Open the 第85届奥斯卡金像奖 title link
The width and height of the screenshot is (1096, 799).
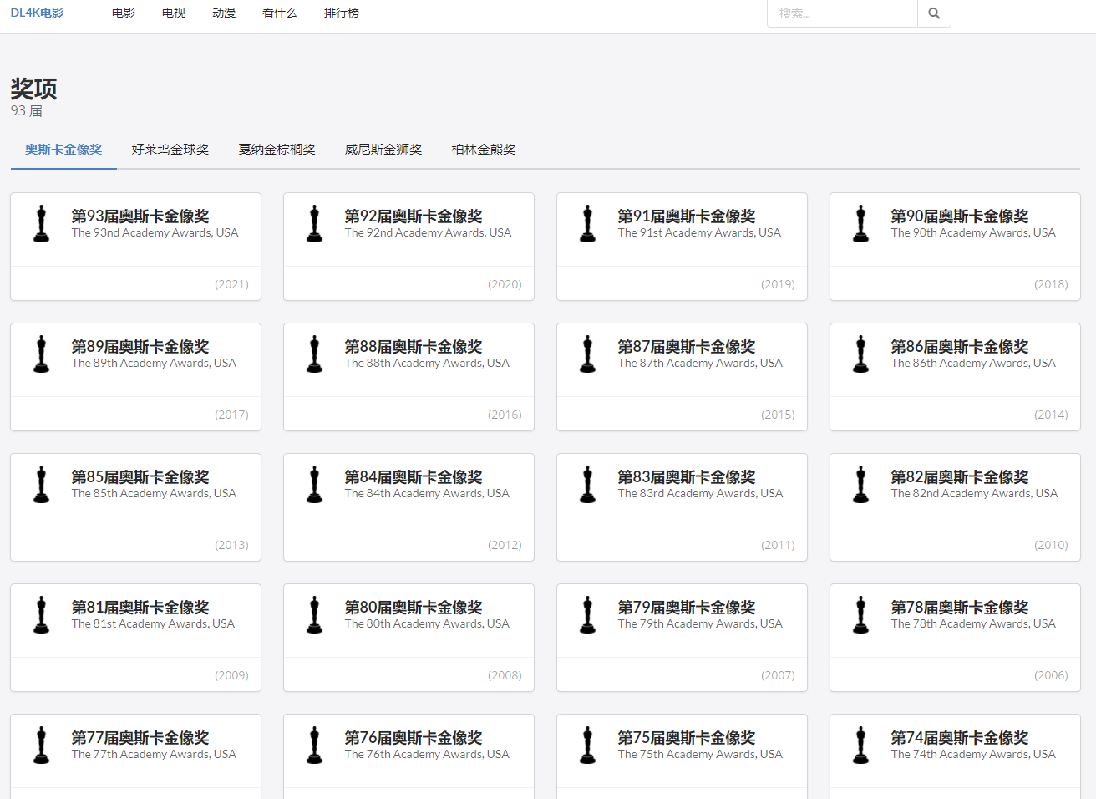point(140,476)
